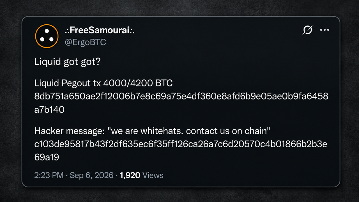
Task: Open the Grok slash-circle icon
Action: [307, 30]
